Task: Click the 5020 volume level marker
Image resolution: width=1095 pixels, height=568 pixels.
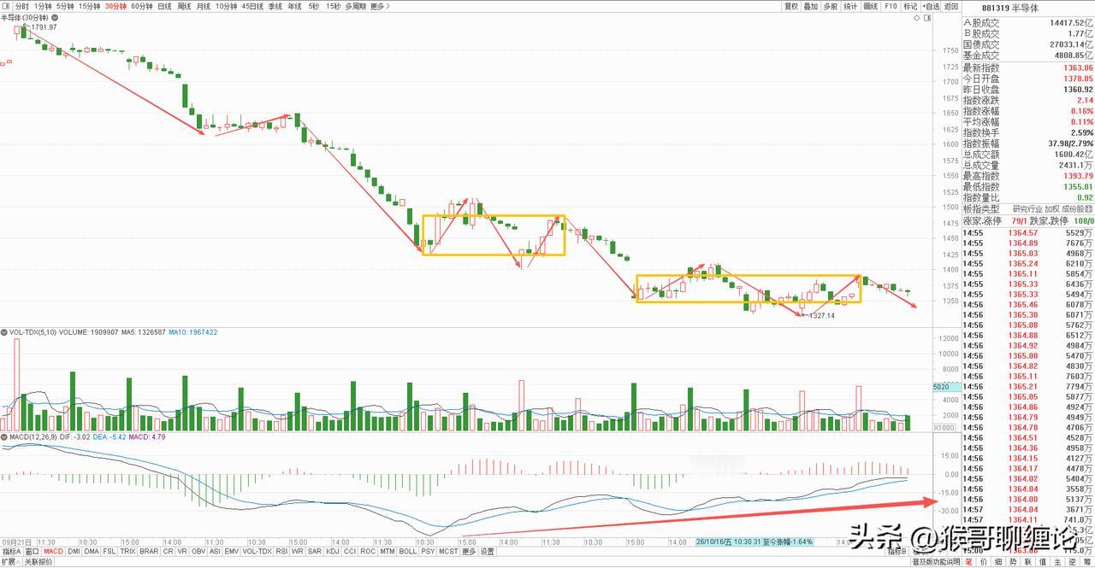Action: pos(940,387)
